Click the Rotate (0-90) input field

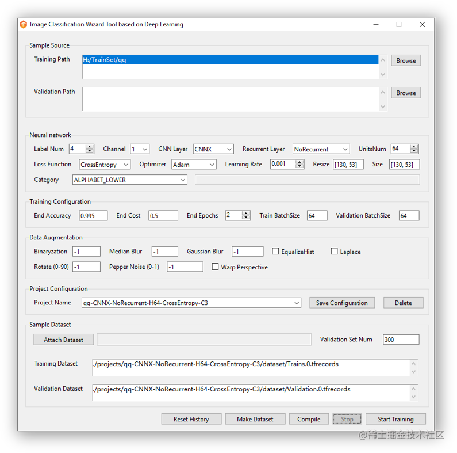(x=87, y=267)
